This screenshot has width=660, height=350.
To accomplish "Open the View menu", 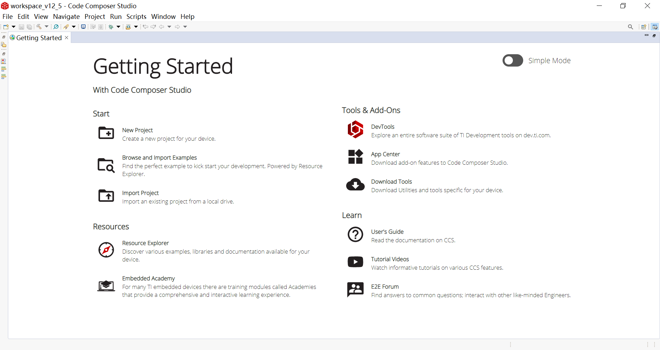I will coord(41,16).
